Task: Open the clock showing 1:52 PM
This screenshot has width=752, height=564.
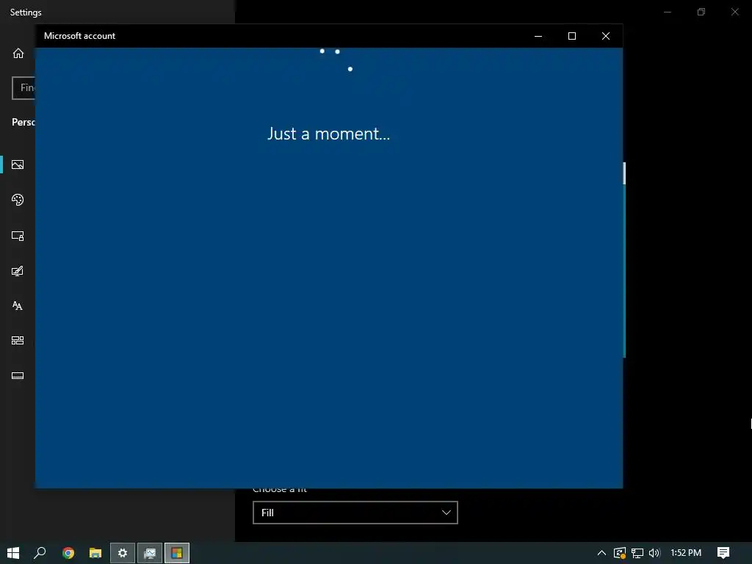Action: (x=686, y=553)
